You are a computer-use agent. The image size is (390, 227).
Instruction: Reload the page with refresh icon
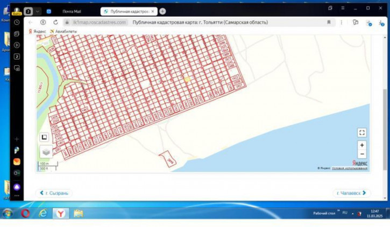tap(55, 22)
